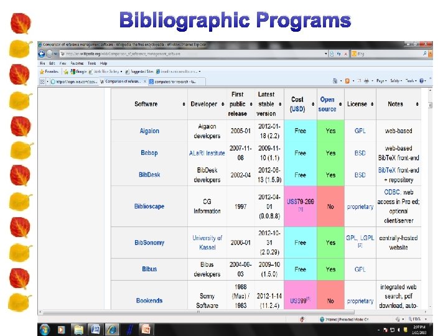Open the blue Help question mark icon
The width and height of the screenshot is (448, 336).
[x=421, y=81]
